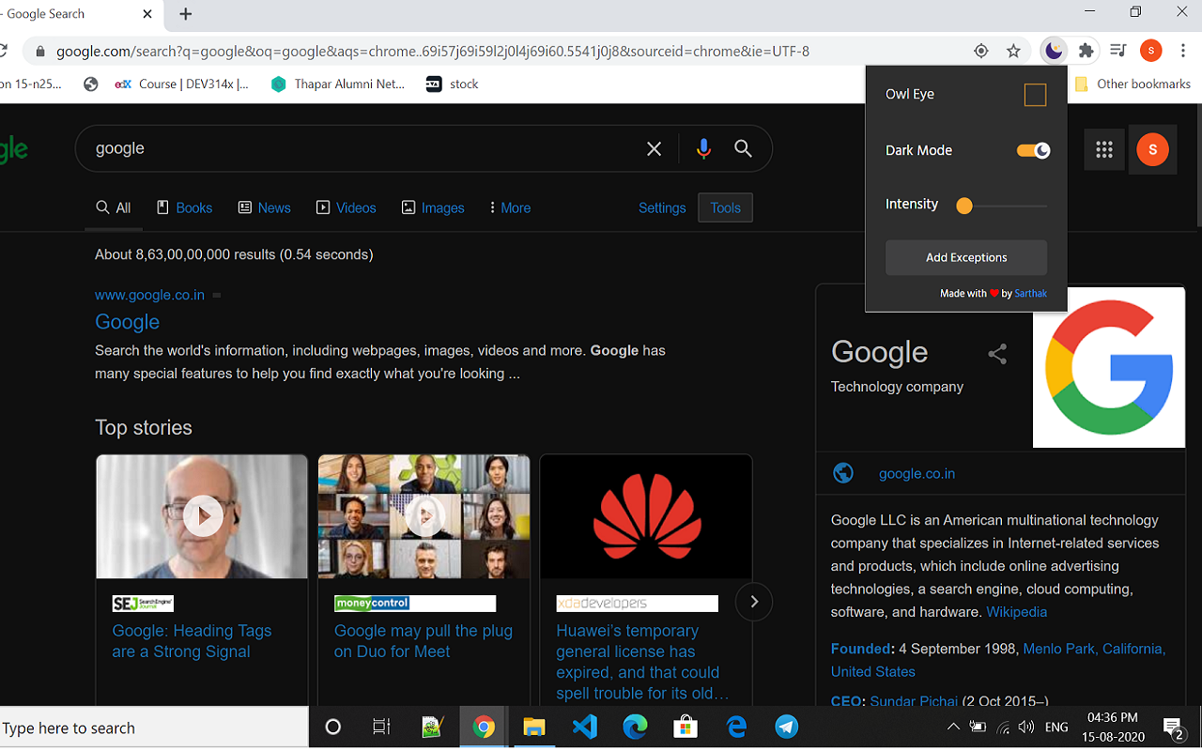
Task: Open the Wikipedia link in the knowledge panel
Action: [x=1016, y=611]
